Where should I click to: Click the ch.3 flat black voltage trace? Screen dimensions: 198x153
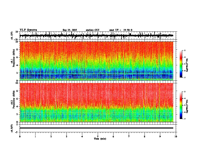(x=96, y=128)
